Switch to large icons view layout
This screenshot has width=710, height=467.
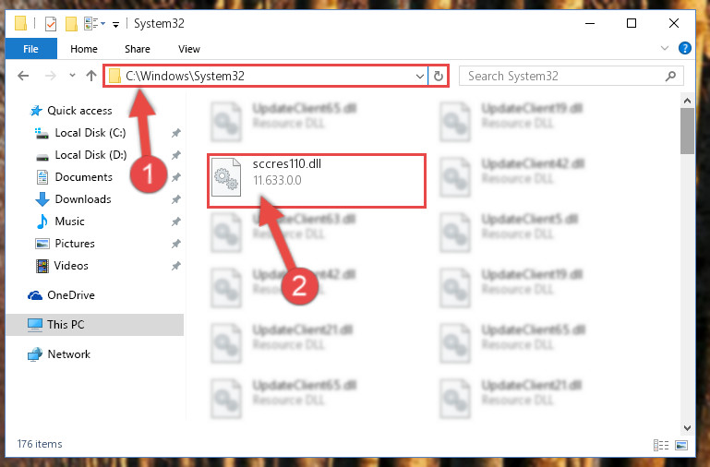pos(681,445)
